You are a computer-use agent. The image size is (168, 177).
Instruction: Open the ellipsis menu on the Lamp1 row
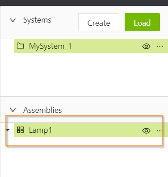coord(160,130)
